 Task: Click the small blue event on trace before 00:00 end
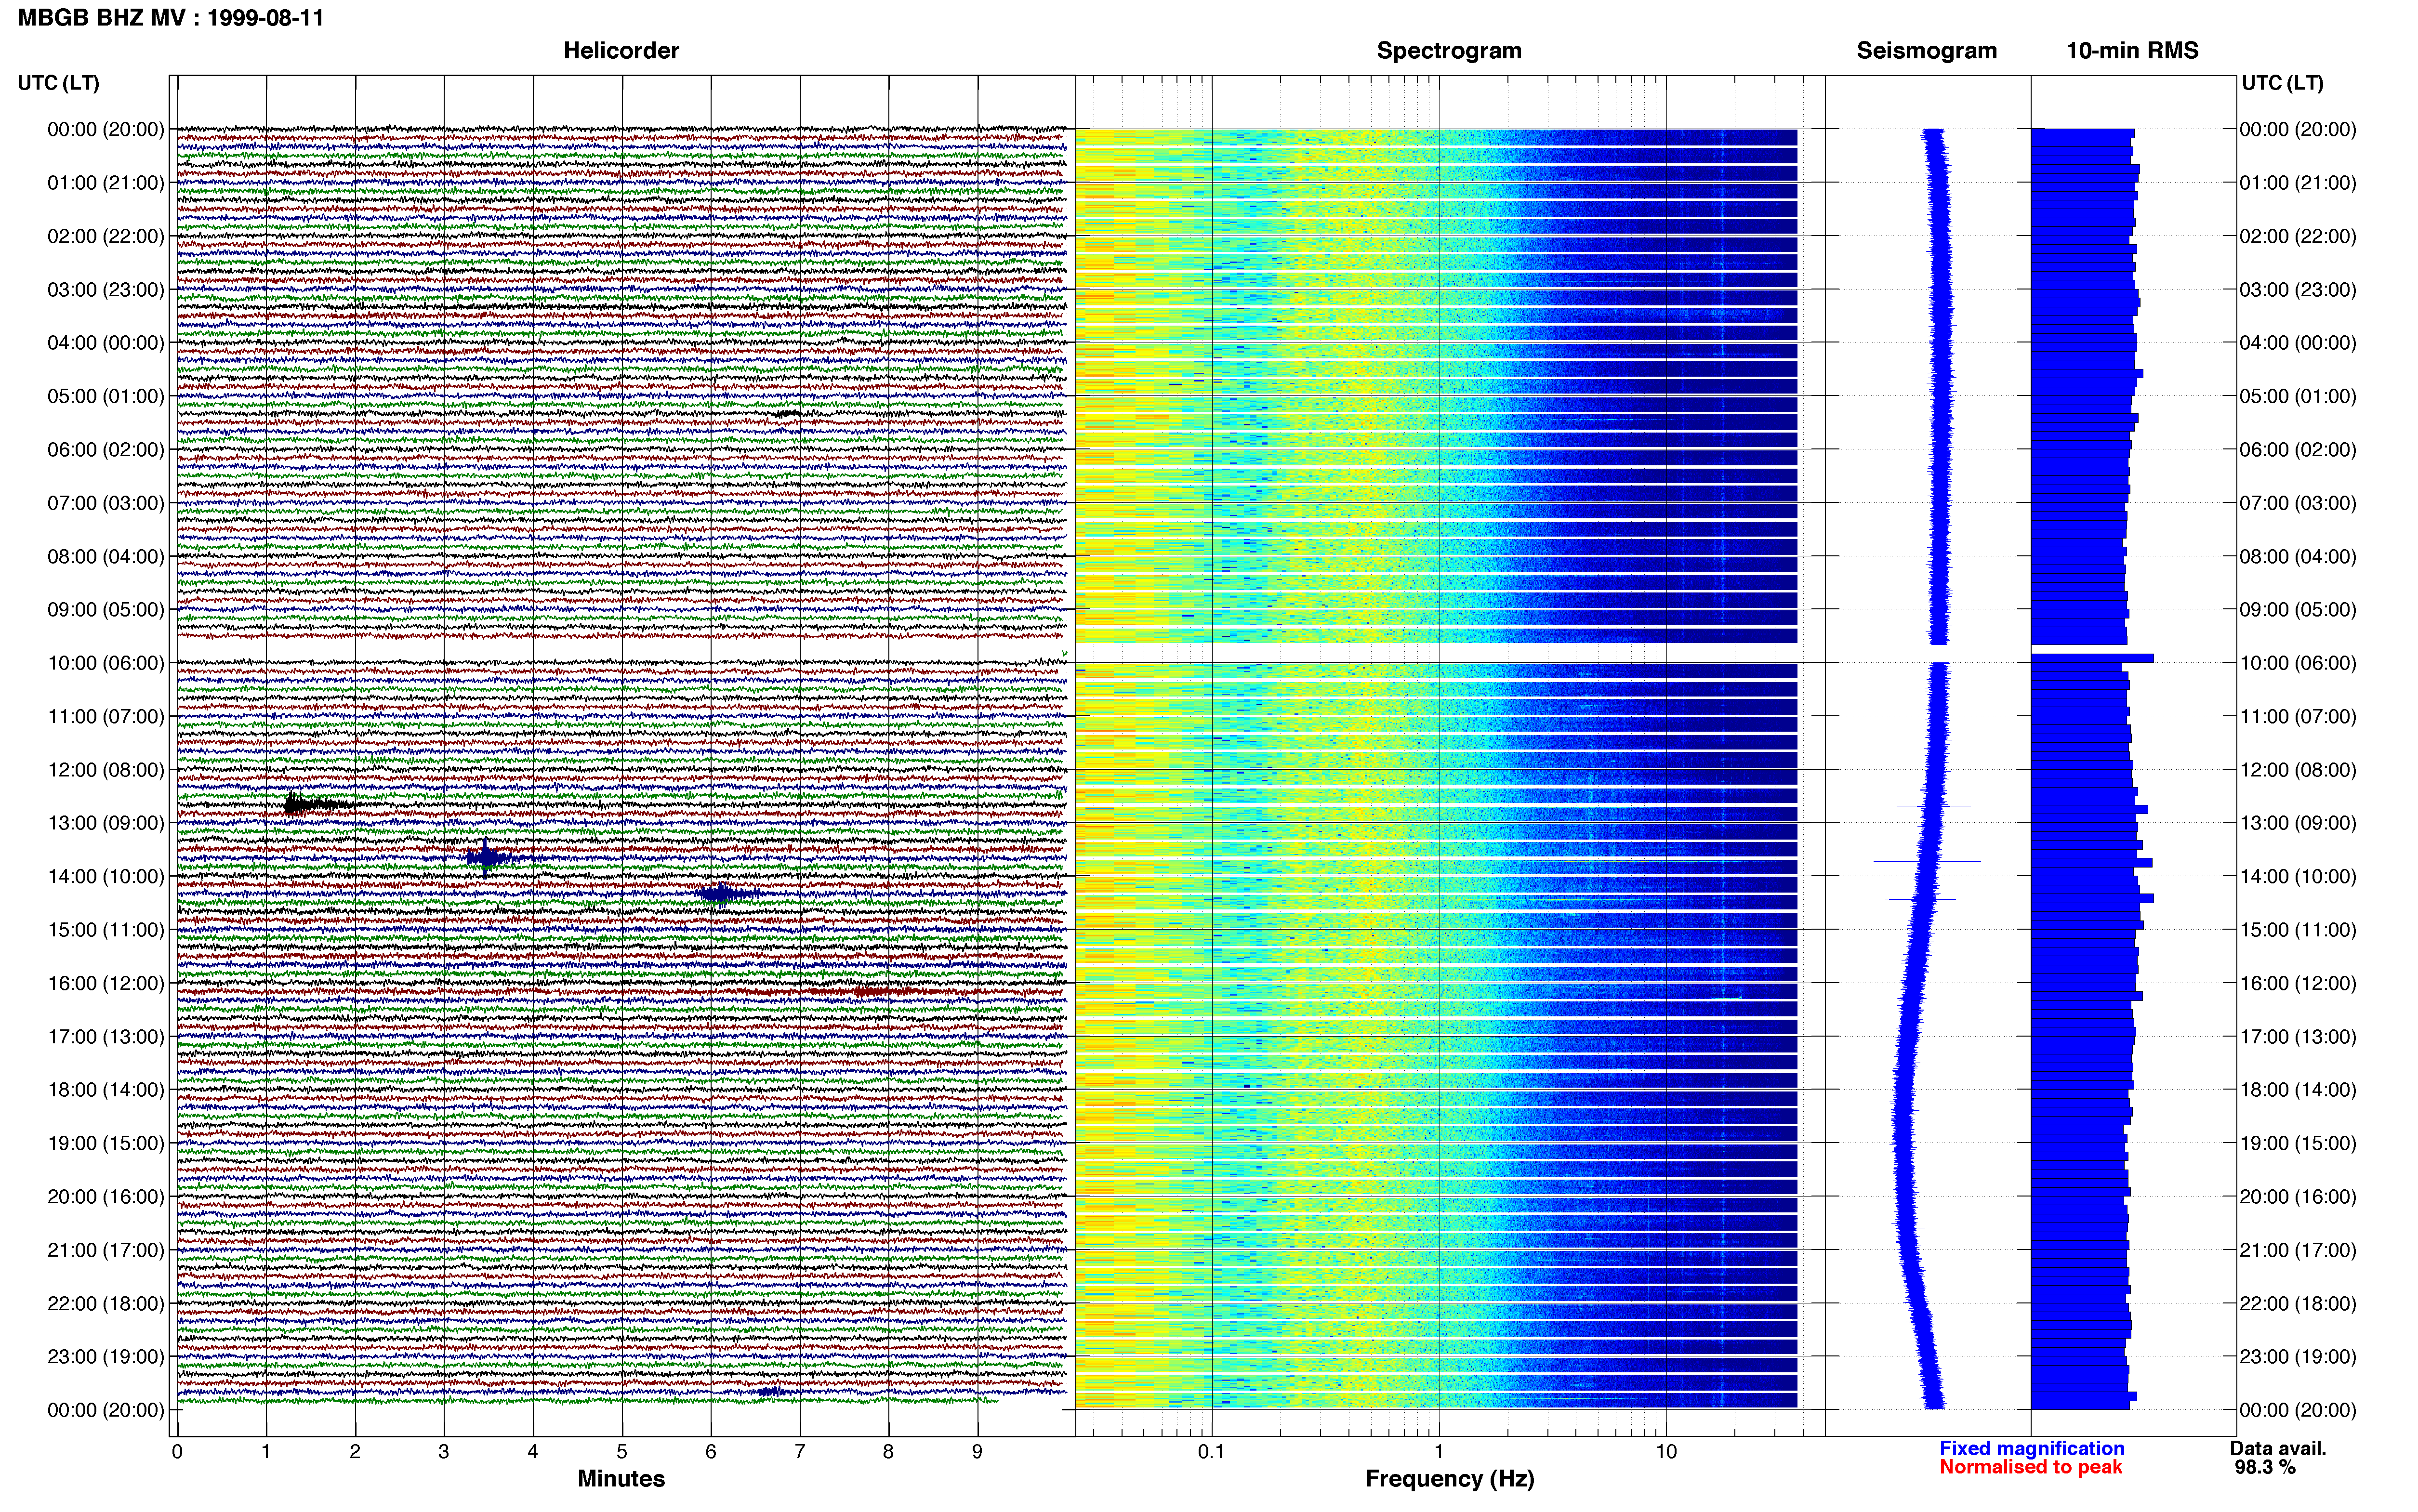pyautogui.click(x=771, y=1391)
